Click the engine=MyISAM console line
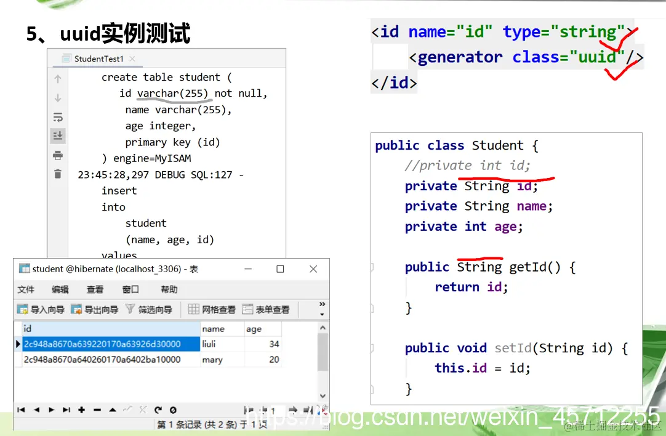The height and width of the screenshot is (436, 666). pos(146,158)
